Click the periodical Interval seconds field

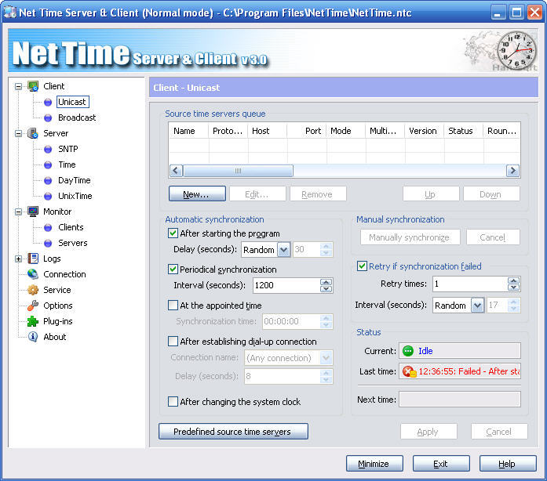[x=286, y=285]
